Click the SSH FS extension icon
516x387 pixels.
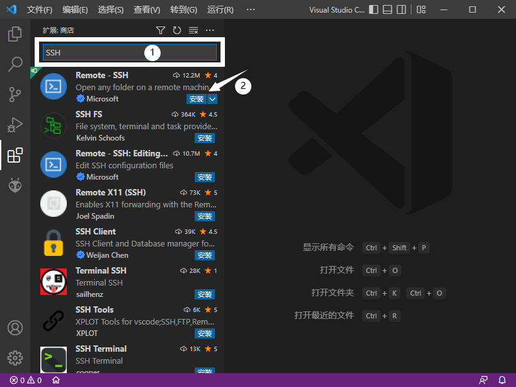click(x=54, y=125)
